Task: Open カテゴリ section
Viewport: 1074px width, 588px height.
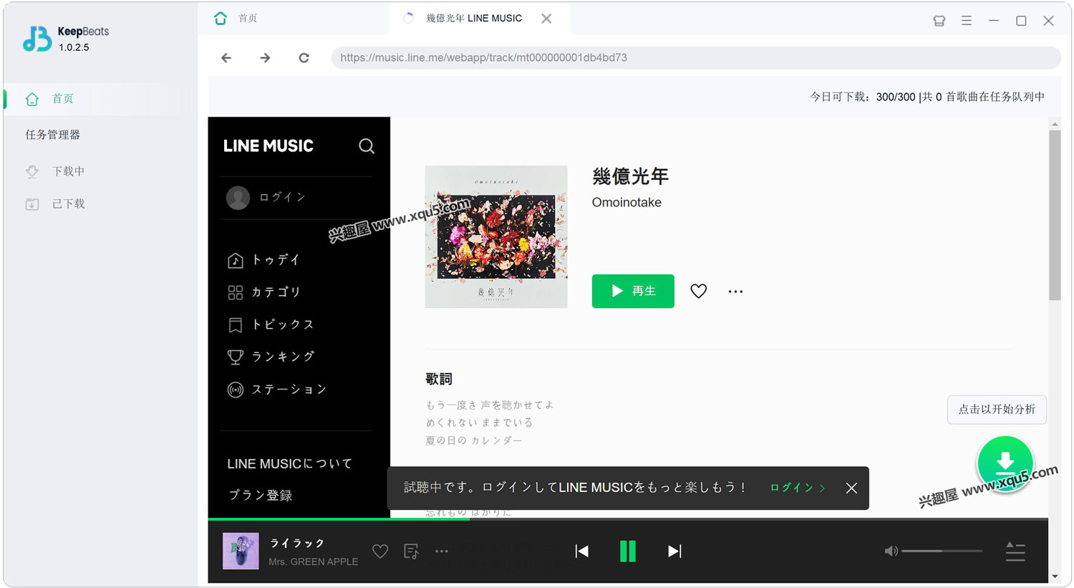Action: (263, 292)
